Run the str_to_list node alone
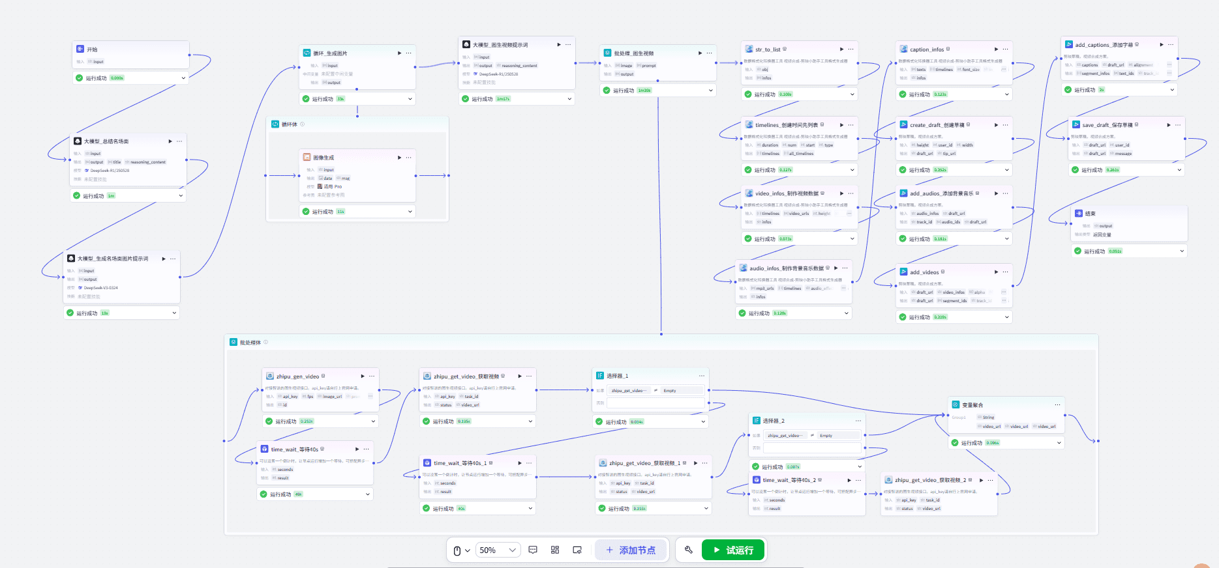 [841, 50]
